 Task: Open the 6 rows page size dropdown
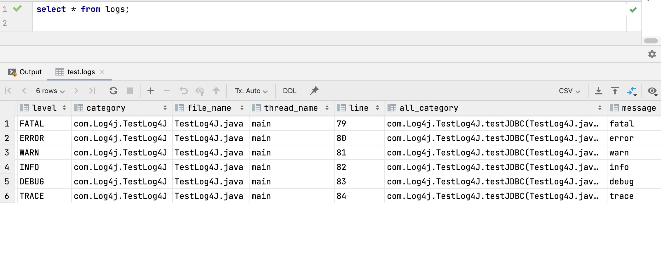pos(50,91)
